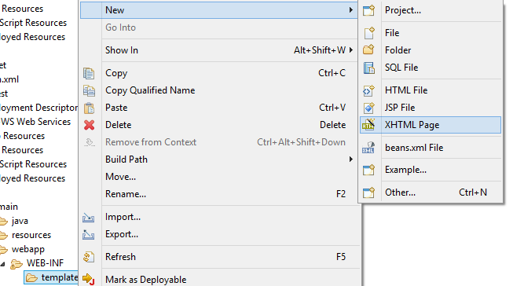Image resolution: width=513 pixels, height=286 pixels.
Task: Select Deployment Descriptor tree node
Action: tap(38, 108)
